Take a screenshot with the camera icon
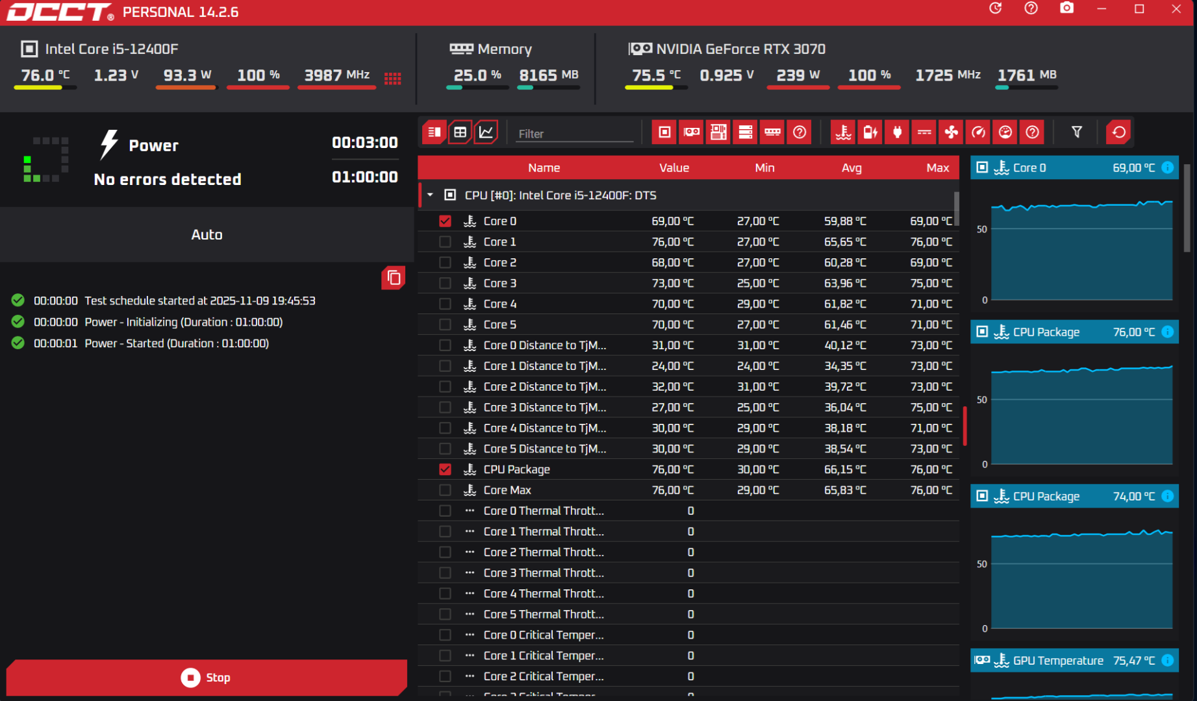Viewport: 1197px width, 701px height. point(1066,9)
